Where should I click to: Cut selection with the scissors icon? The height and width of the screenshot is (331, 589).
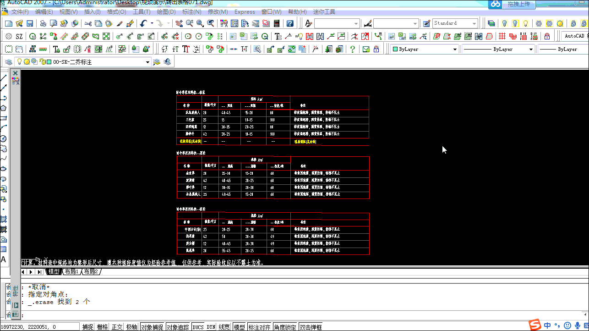[x=87, y=23]
